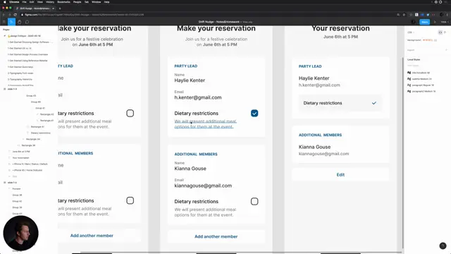
Task: Open the zoom level dropdown
Action: [x=444, y=22]
